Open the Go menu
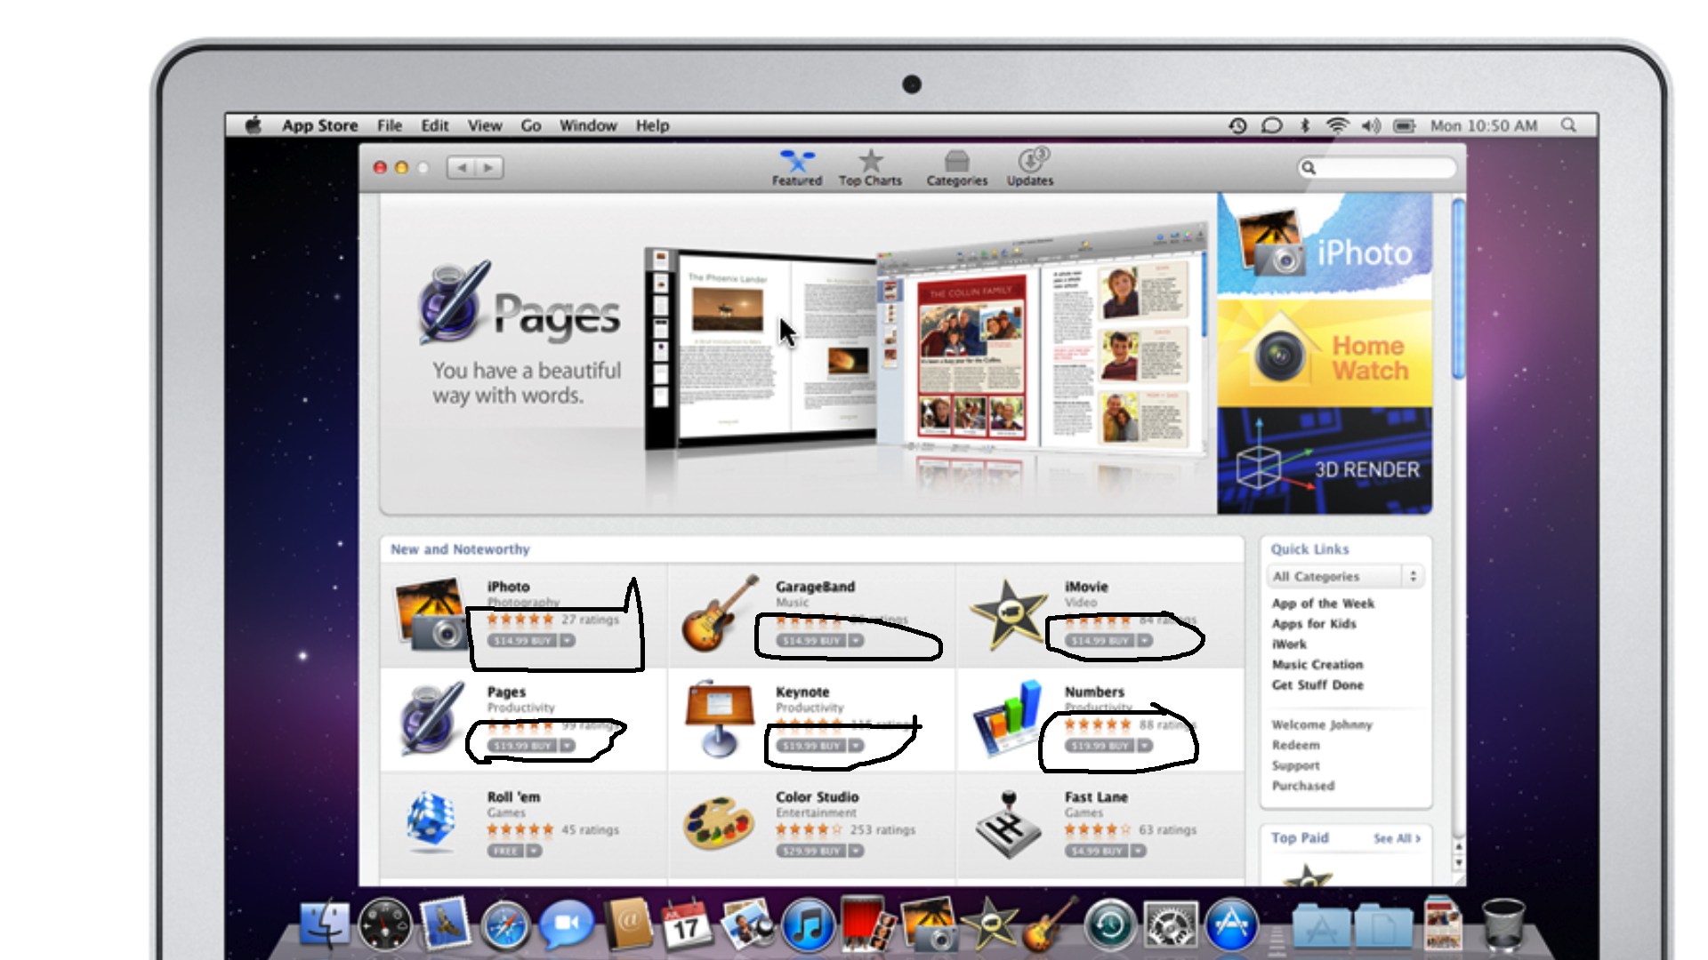This screenshot has height=960, width=1708. [530, 125]
